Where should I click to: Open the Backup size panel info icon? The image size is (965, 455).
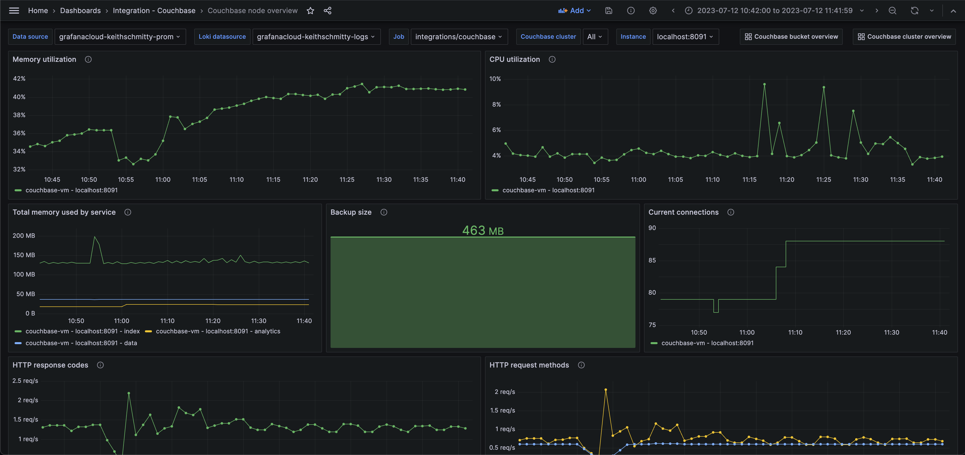[384, 212]
